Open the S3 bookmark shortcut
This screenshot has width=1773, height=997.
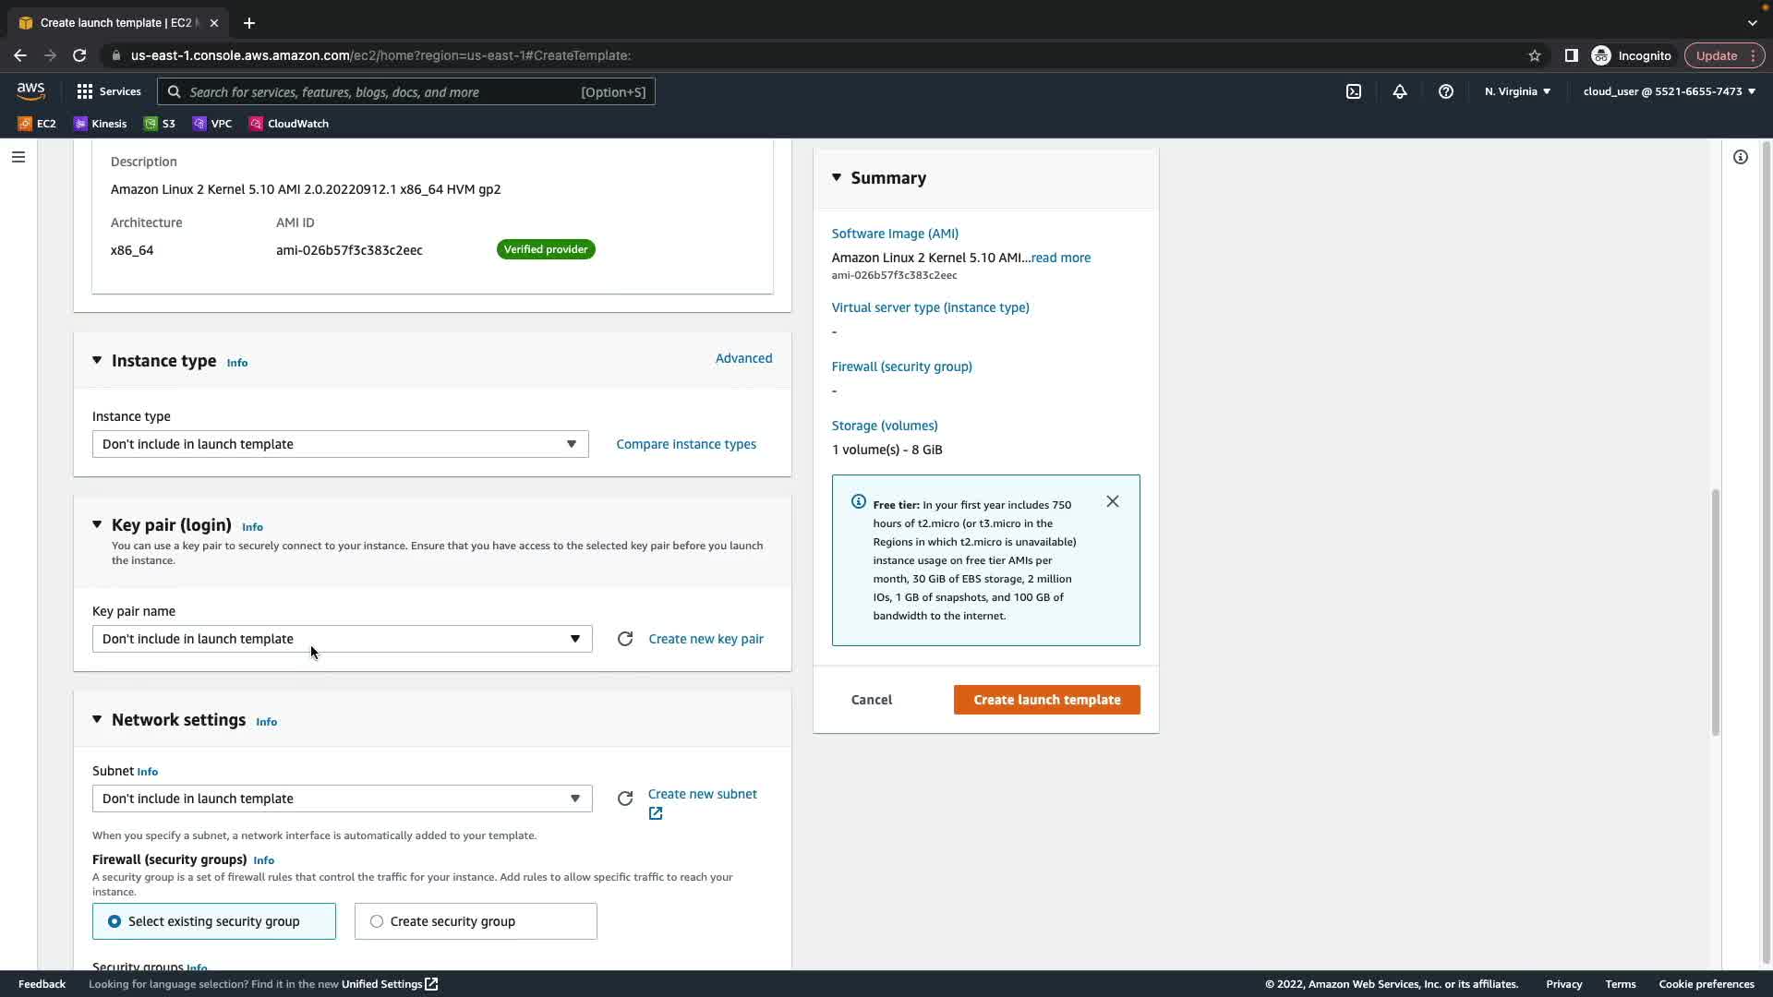(x=160, y=124)
